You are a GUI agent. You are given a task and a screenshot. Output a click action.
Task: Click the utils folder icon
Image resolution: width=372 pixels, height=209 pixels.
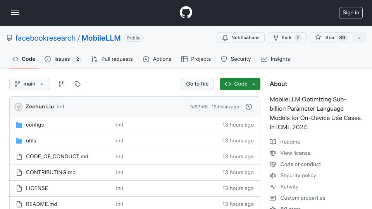coord(19,141)
